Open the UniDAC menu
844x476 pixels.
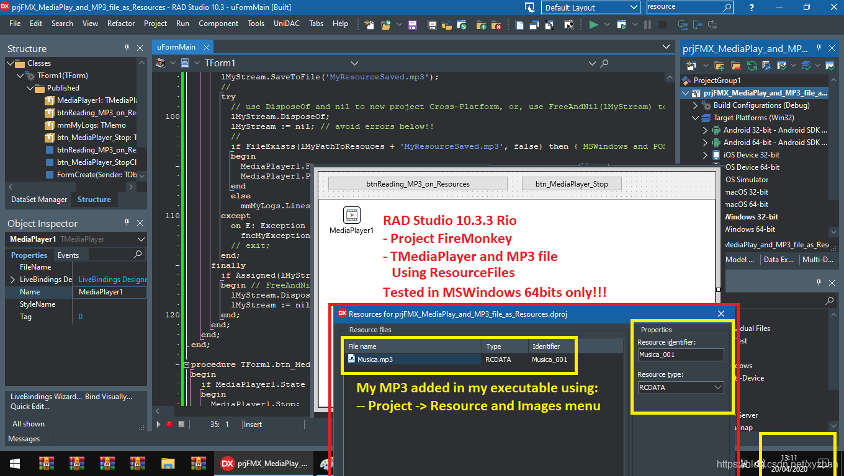pyautogui.click(x=286, y=24)
